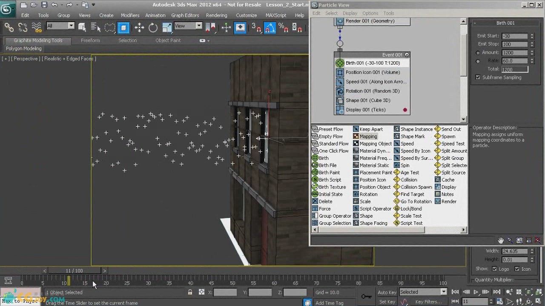Open the selection filter All dropdown

71,26
